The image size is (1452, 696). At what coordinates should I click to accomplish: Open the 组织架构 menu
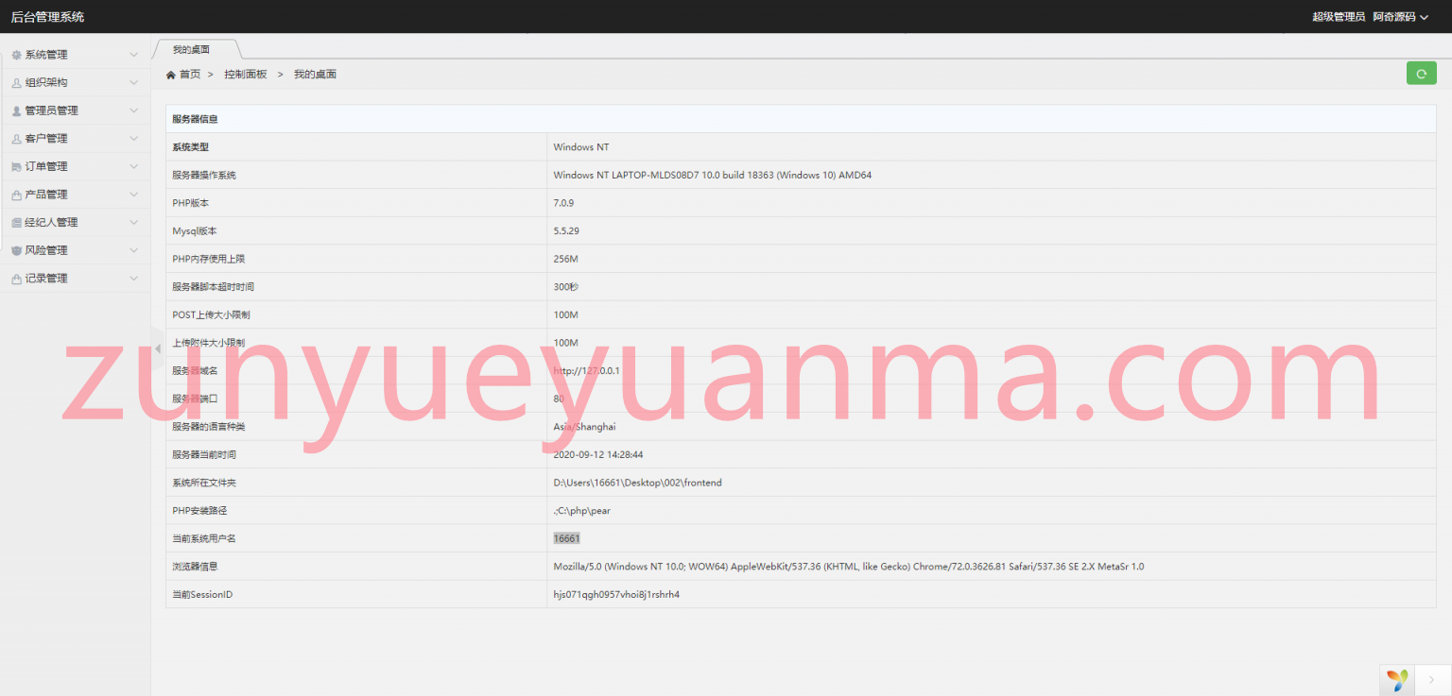click(75, 83)
